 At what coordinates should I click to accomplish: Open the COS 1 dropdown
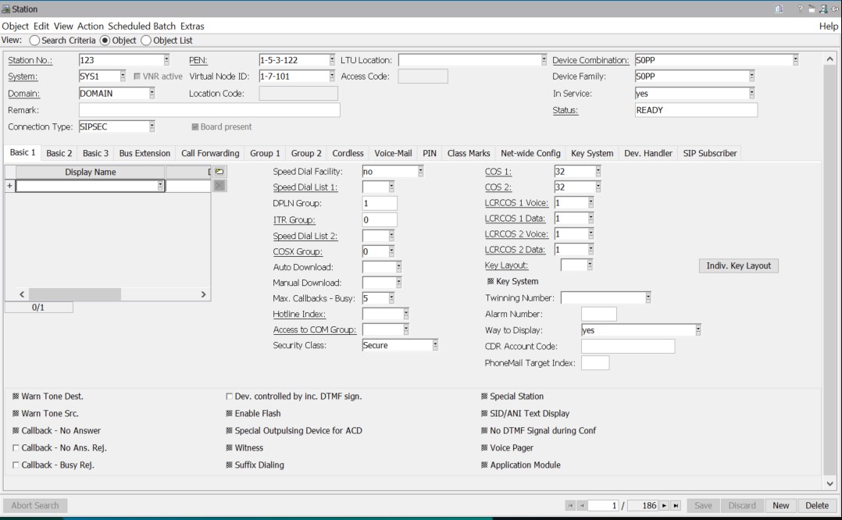[x=598, y=172]
